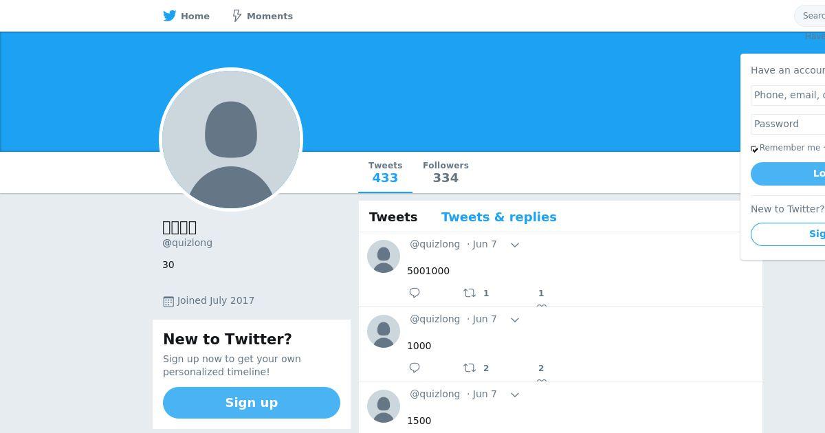825x433 pixels.
Task: Expand the options chevron on the 5001000 tweet
Action: (515, 245)
